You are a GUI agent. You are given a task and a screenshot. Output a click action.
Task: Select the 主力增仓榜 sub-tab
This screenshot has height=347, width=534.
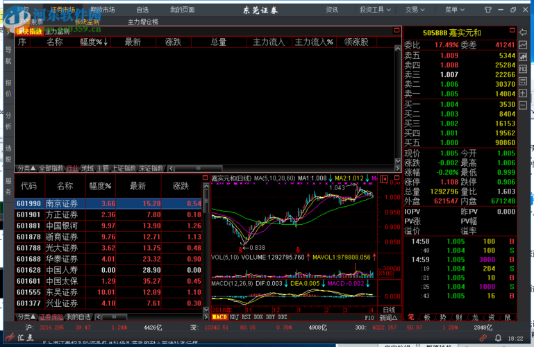pos(143,22)
